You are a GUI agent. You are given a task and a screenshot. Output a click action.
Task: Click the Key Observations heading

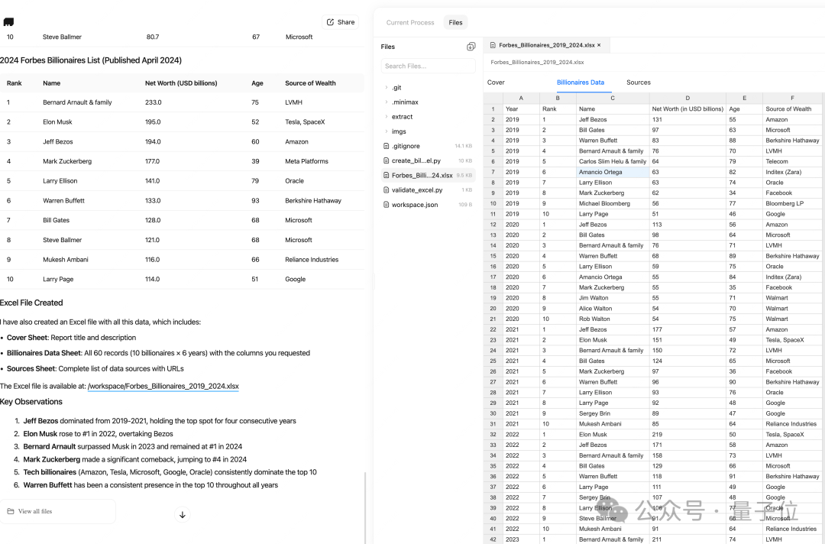(x=31, y=402)
